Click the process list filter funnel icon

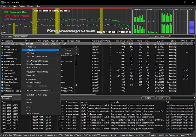[194, 37]
